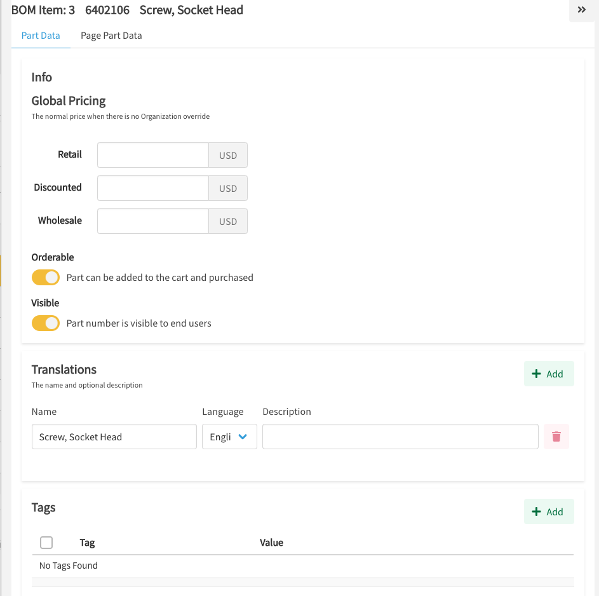
Task: Edit the translation Name field
Action: tap(114, 437)
